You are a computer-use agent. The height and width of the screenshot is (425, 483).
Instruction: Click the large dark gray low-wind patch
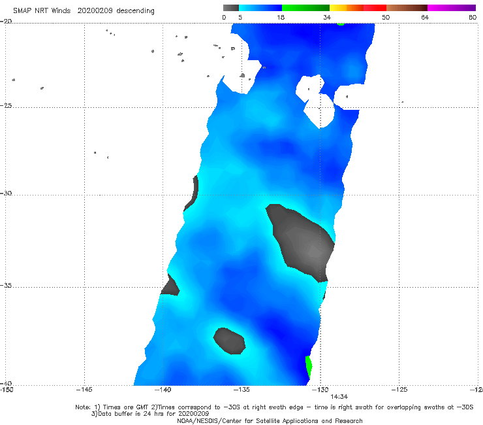pos(300,242)
